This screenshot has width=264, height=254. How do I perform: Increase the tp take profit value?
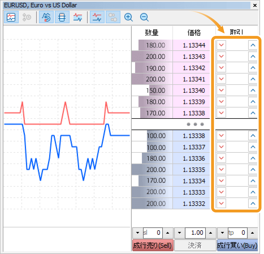252,233
